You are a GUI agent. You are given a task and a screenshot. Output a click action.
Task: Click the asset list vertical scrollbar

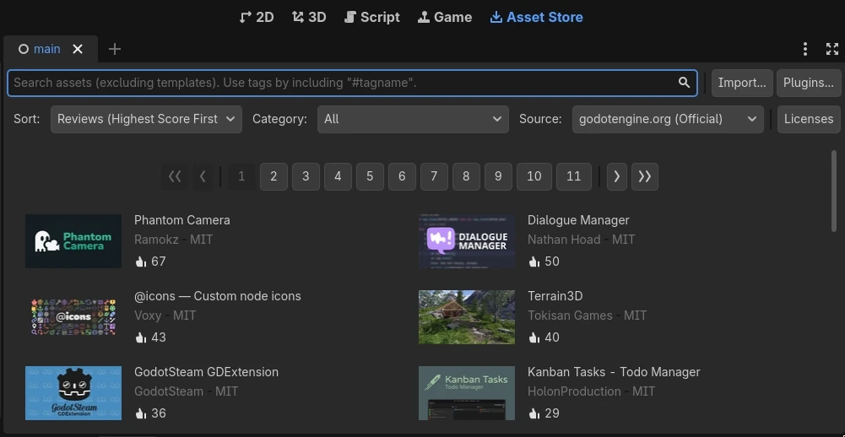(834, 192)
